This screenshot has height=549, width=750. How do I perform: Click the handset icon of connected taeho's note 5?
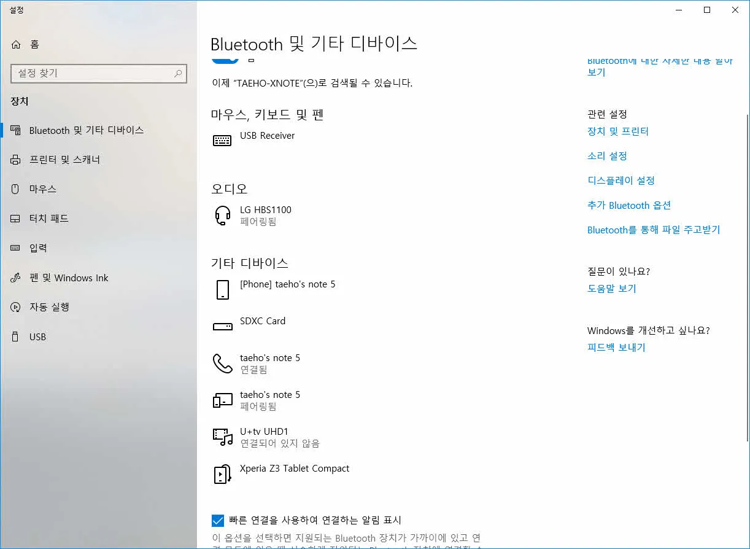coord(222,364)
